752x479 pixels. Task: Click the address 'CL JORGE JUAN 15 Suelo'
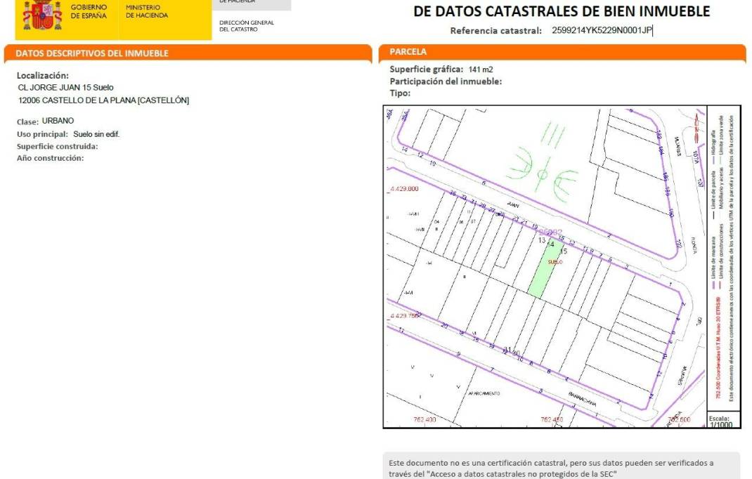(65, 87)
